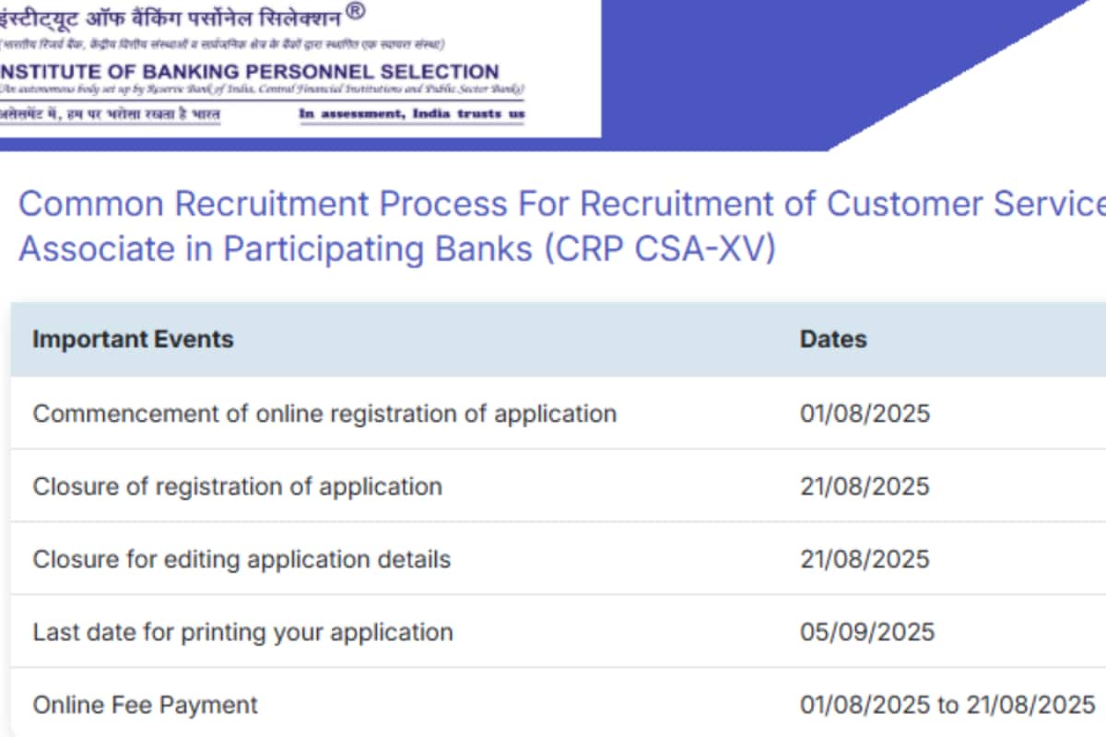Click the registered trademark symbol beside the Hindi title
The image size is (1106, 737).
coord(356,12)
